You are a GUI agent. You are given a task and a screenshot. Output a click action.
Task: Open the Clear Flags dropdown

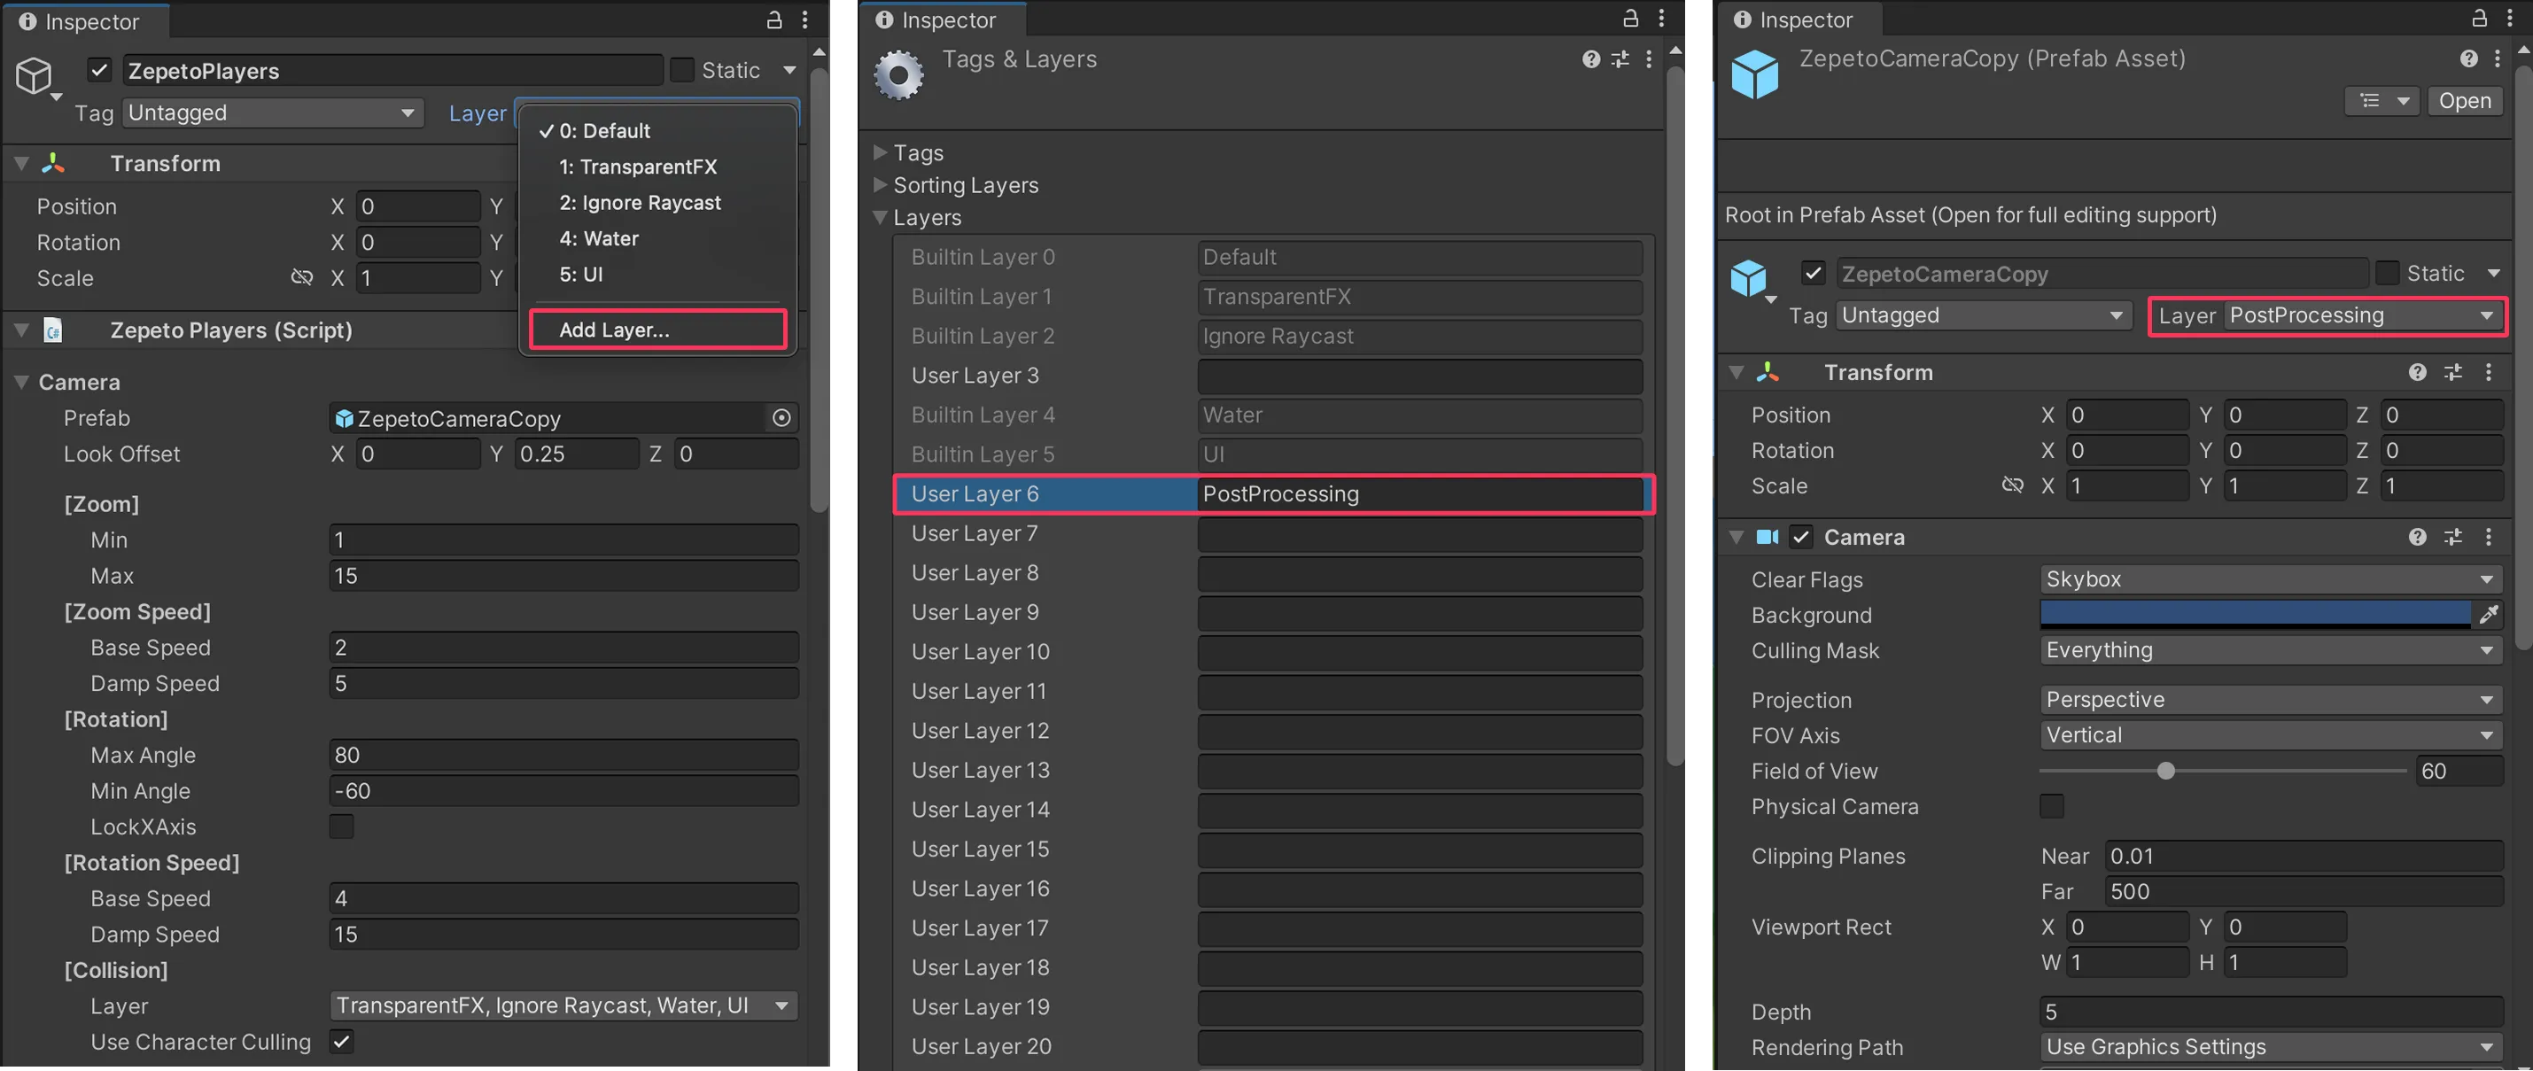pos(2272,579)
